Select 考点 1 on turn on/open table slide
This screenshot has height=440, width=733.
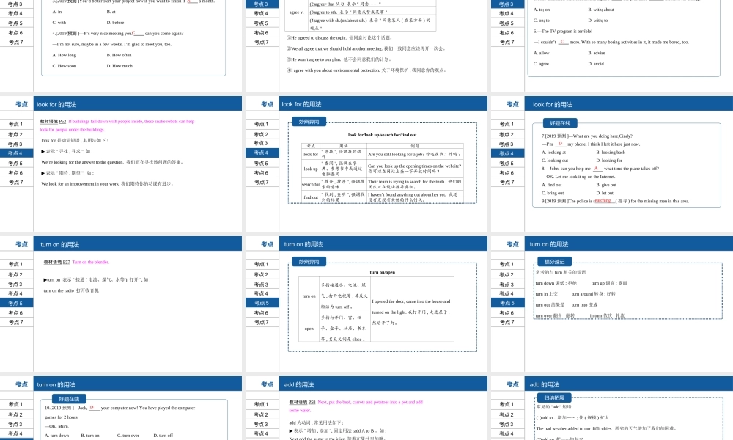(262, 264)
